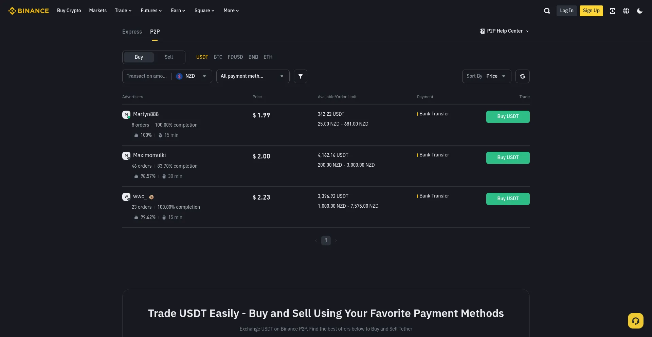
Task: Click the Binance logo
Action: (29, 11)
